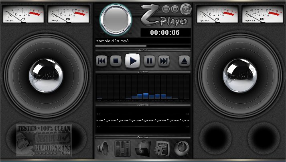286x162 pixels.
Task: Click the Left input VU meter
Action: click(23, 14)
